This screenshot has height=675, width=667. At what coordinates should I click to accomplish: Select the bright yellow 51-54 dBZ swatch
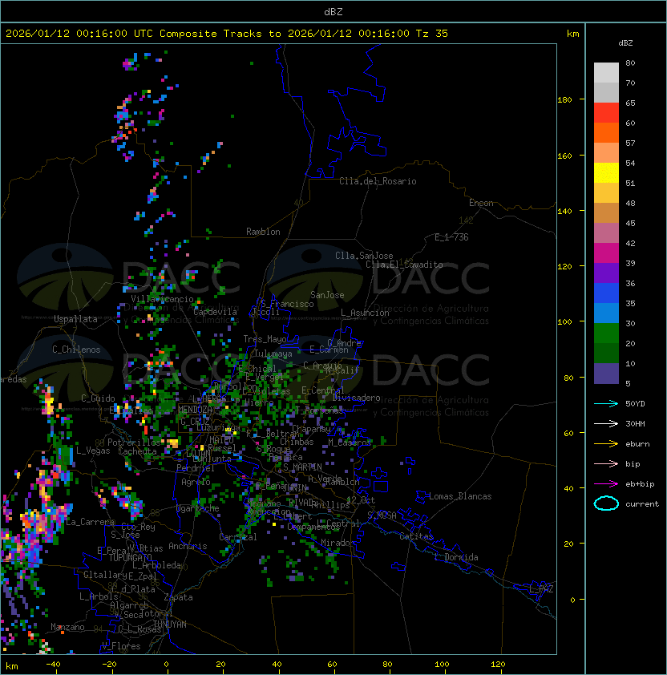coord(606,173)
